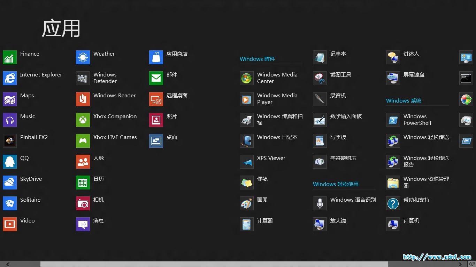This screenshot has width=476, height=267.
Task: Click the horizontal scrollbar right arrow
Action: [x=460, y=264]
